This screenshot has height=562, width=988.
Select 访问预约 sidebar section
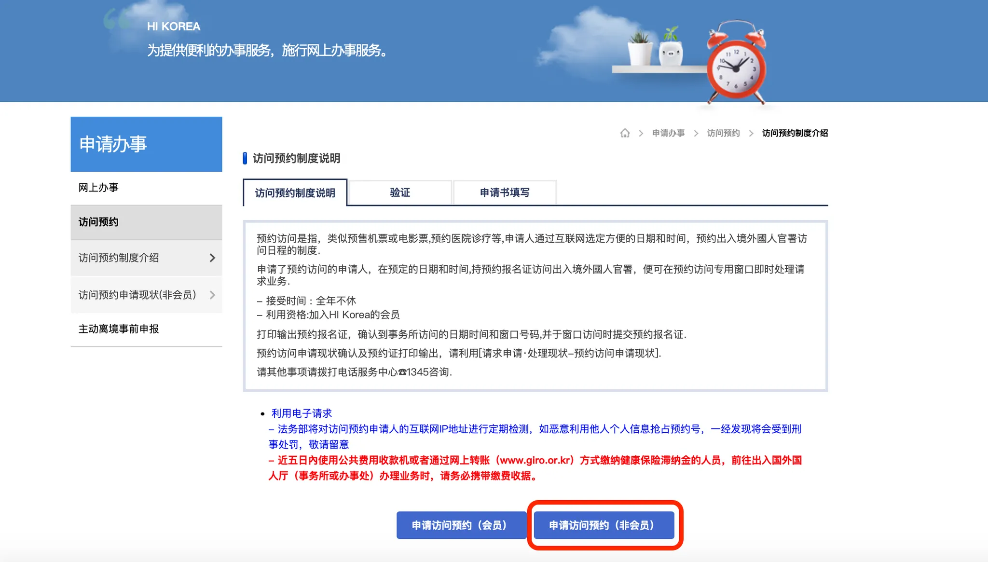[x=98, y=222]
